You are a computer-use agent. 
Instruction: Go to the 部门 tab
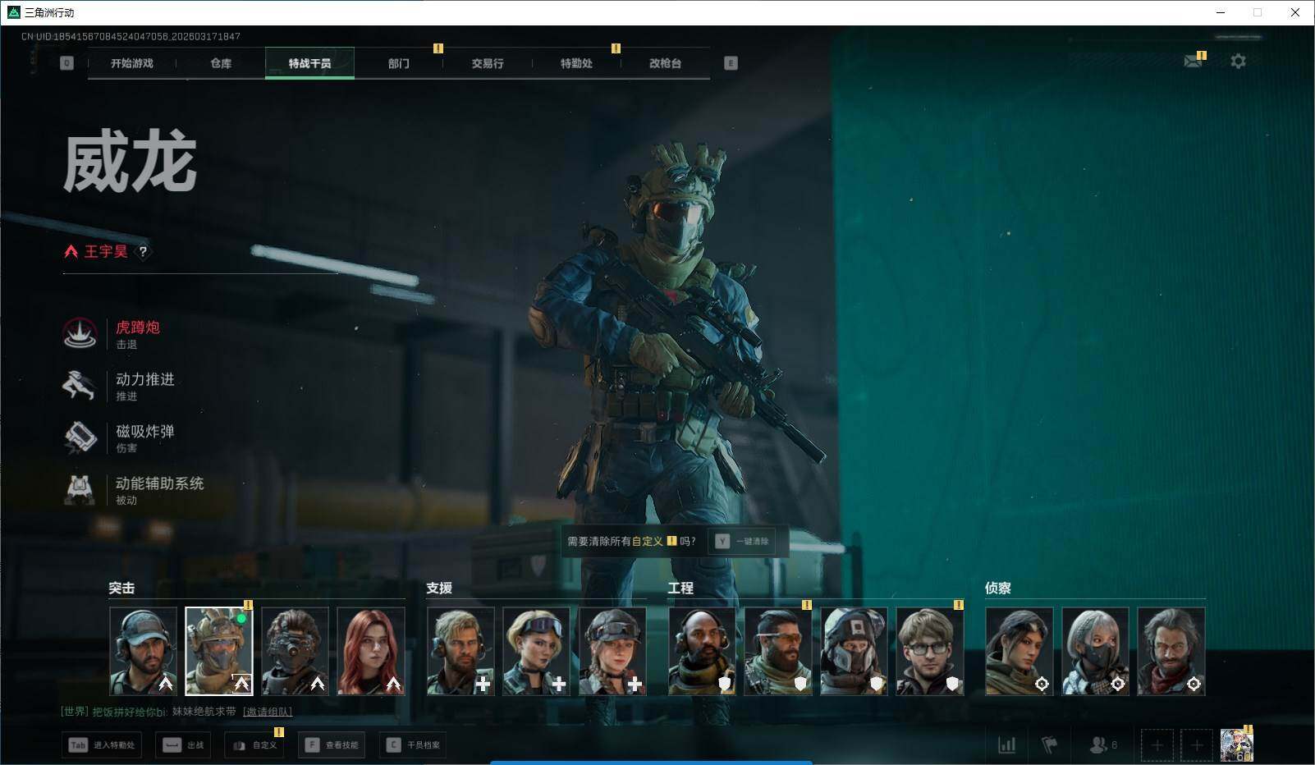399,63
